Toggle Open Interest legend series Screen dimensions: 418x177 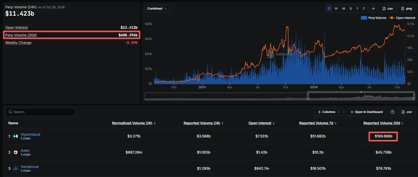[402, 18]
